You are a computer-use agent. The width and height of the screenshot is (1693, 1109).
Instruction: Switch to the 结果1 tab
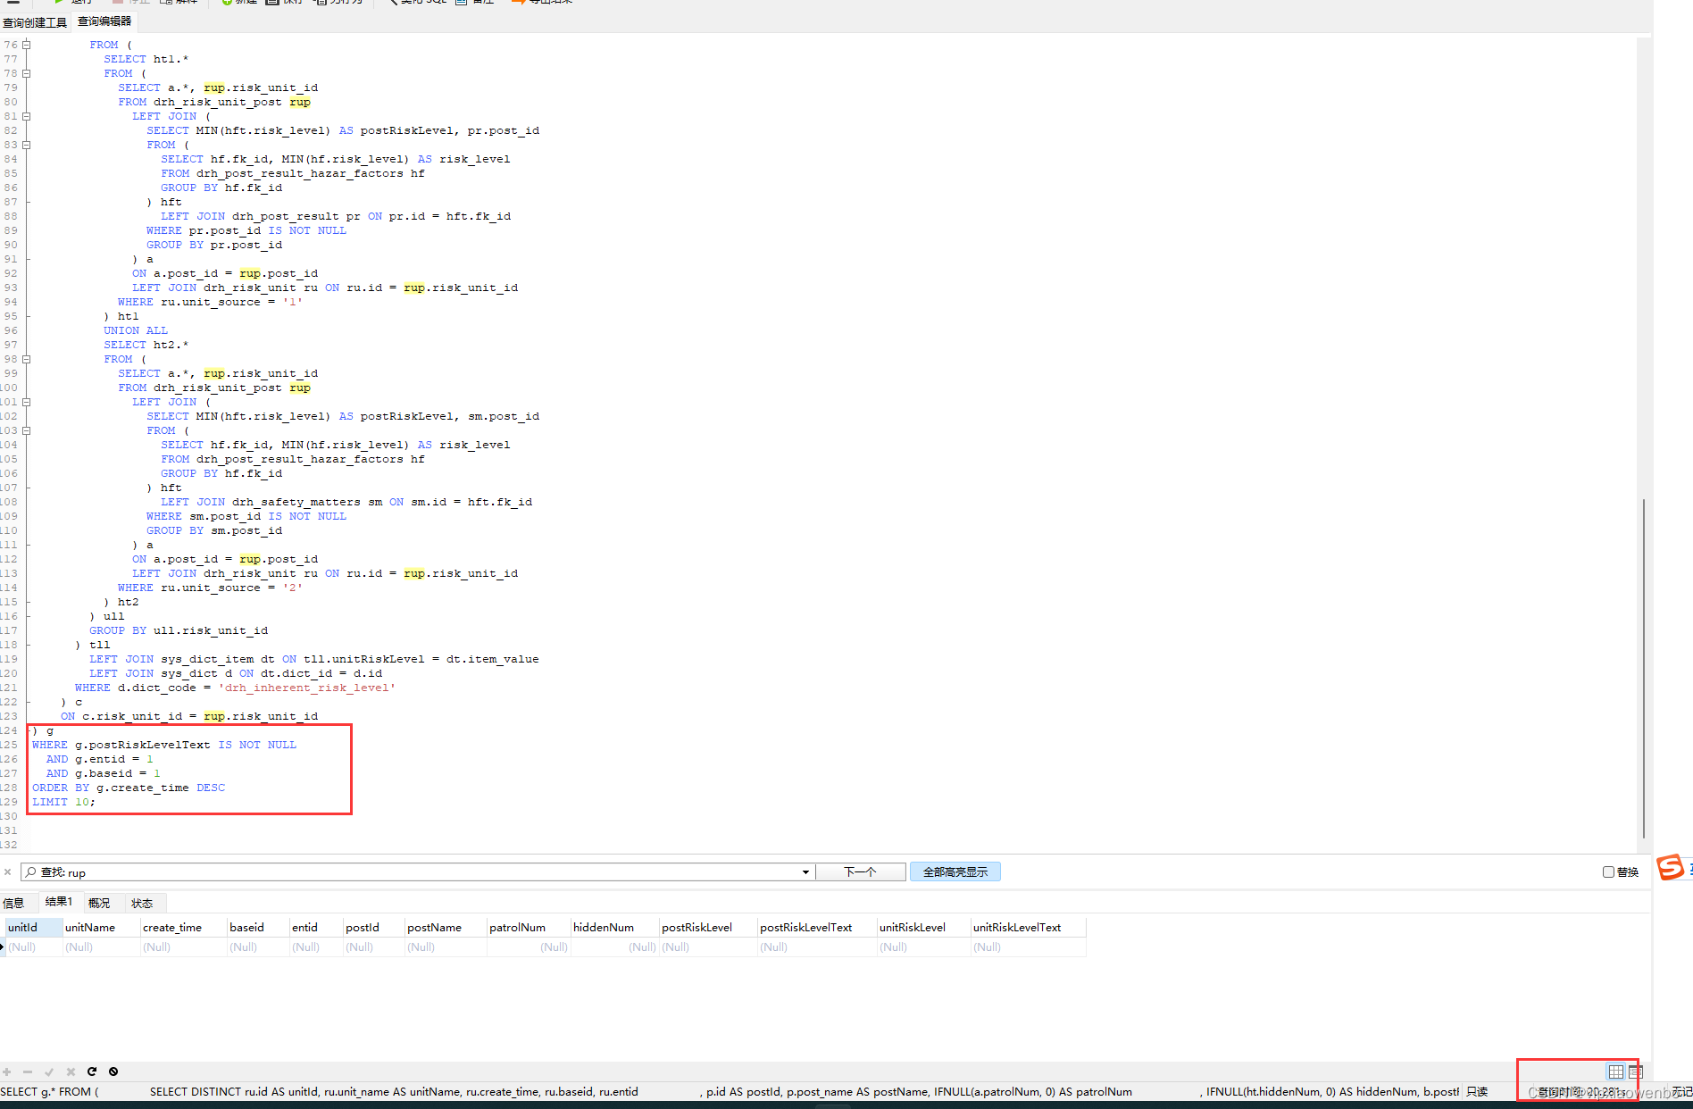59,902
